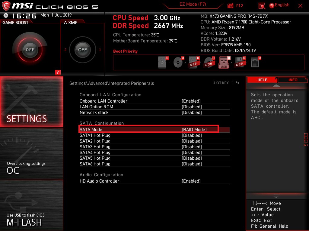Image resolution: width=309 pixels, height=231 pixels.
Task: Select the USB floppy boot device icon
Action: pos(240,63)
